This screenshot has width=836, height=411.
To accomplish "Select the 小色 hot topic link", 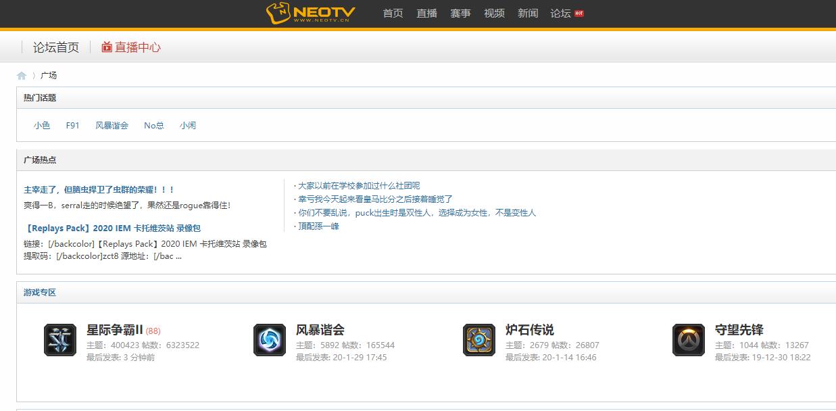I will pyautogui.click(x=42, y=126).
